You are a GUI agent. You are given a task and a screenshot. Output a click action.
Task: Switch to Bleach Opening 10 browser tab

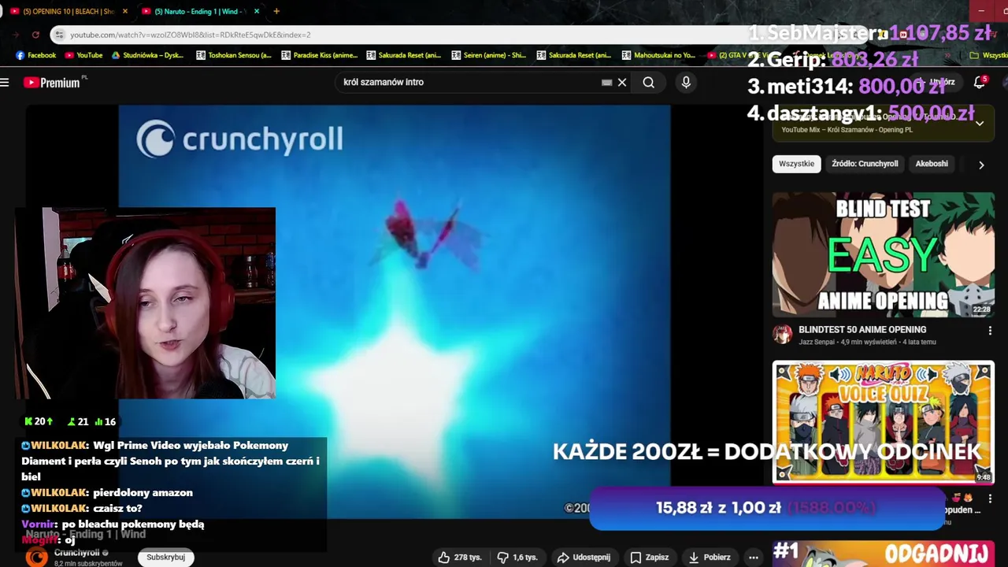coord(67,11)
